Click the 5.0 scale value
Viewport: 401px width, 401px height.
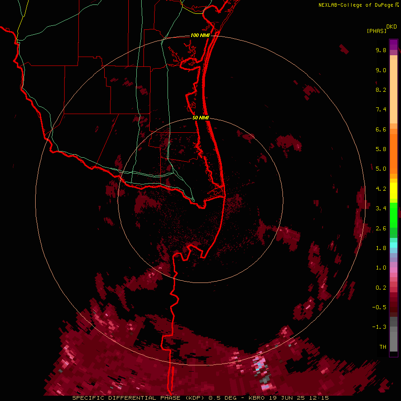tap(381, 169)
